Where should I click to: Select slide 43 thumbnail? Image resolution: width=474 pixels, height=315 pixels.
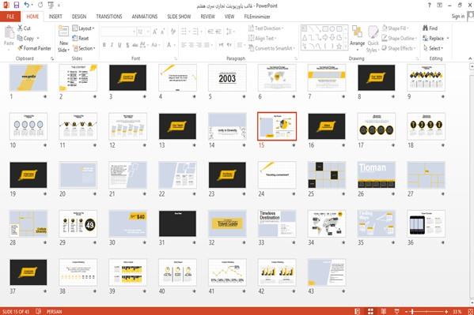(327, 272)
